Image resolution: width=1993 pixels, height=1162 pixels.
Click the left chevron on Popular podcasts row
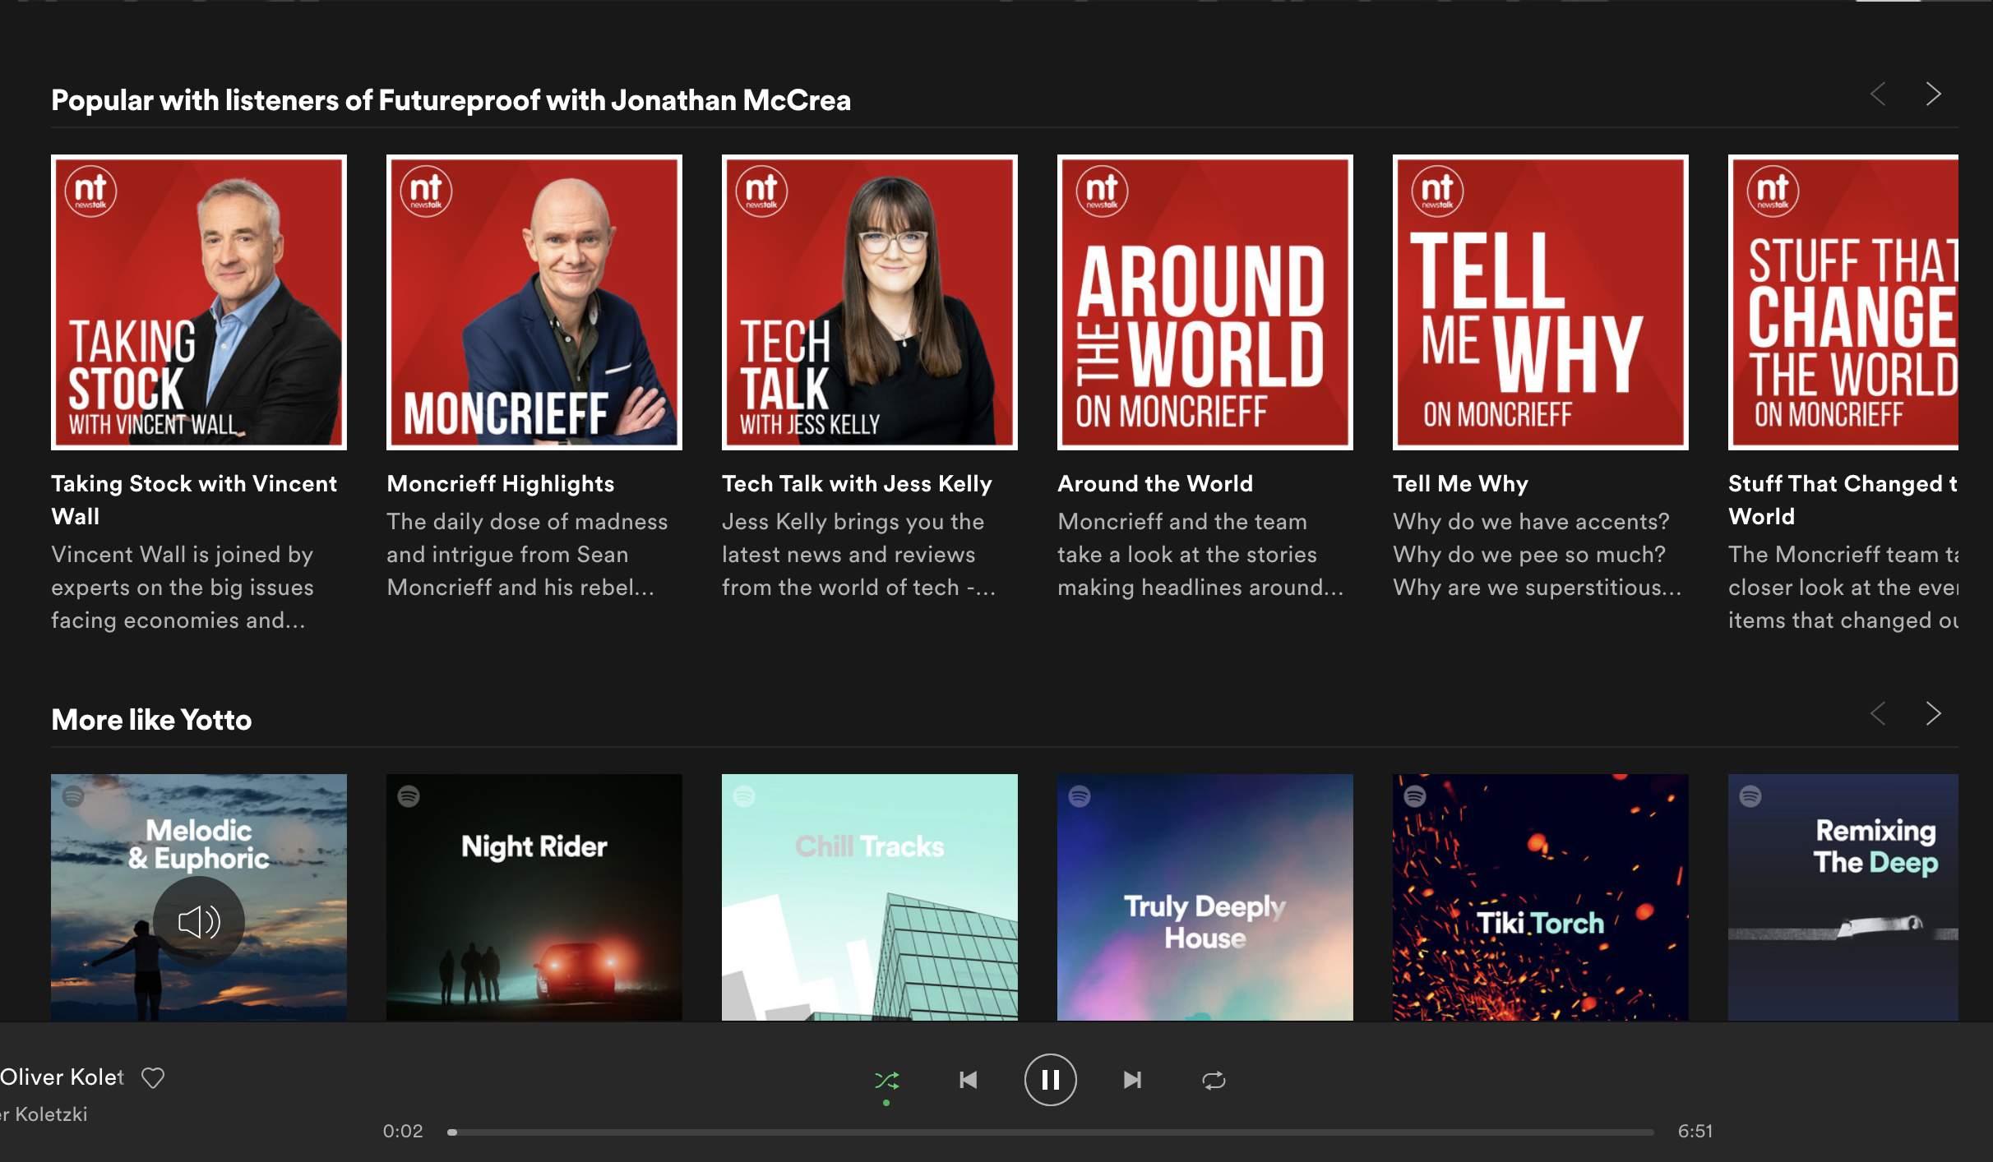pos(1878,94)
